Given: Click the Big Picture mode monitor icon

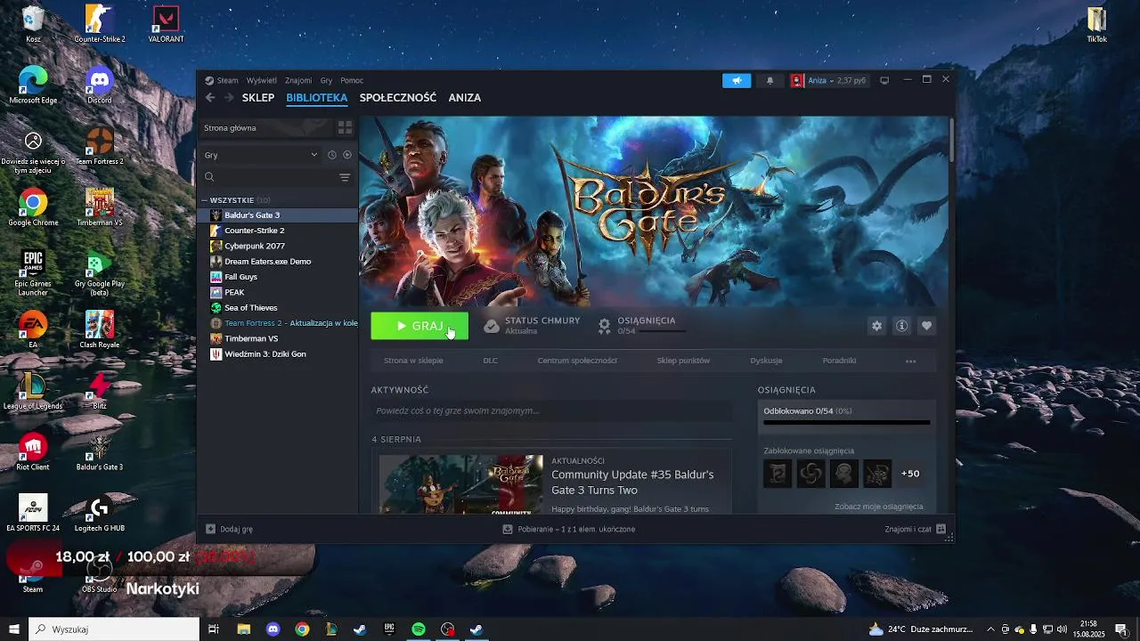Looking at the screenshot, I should pos(884,80).
